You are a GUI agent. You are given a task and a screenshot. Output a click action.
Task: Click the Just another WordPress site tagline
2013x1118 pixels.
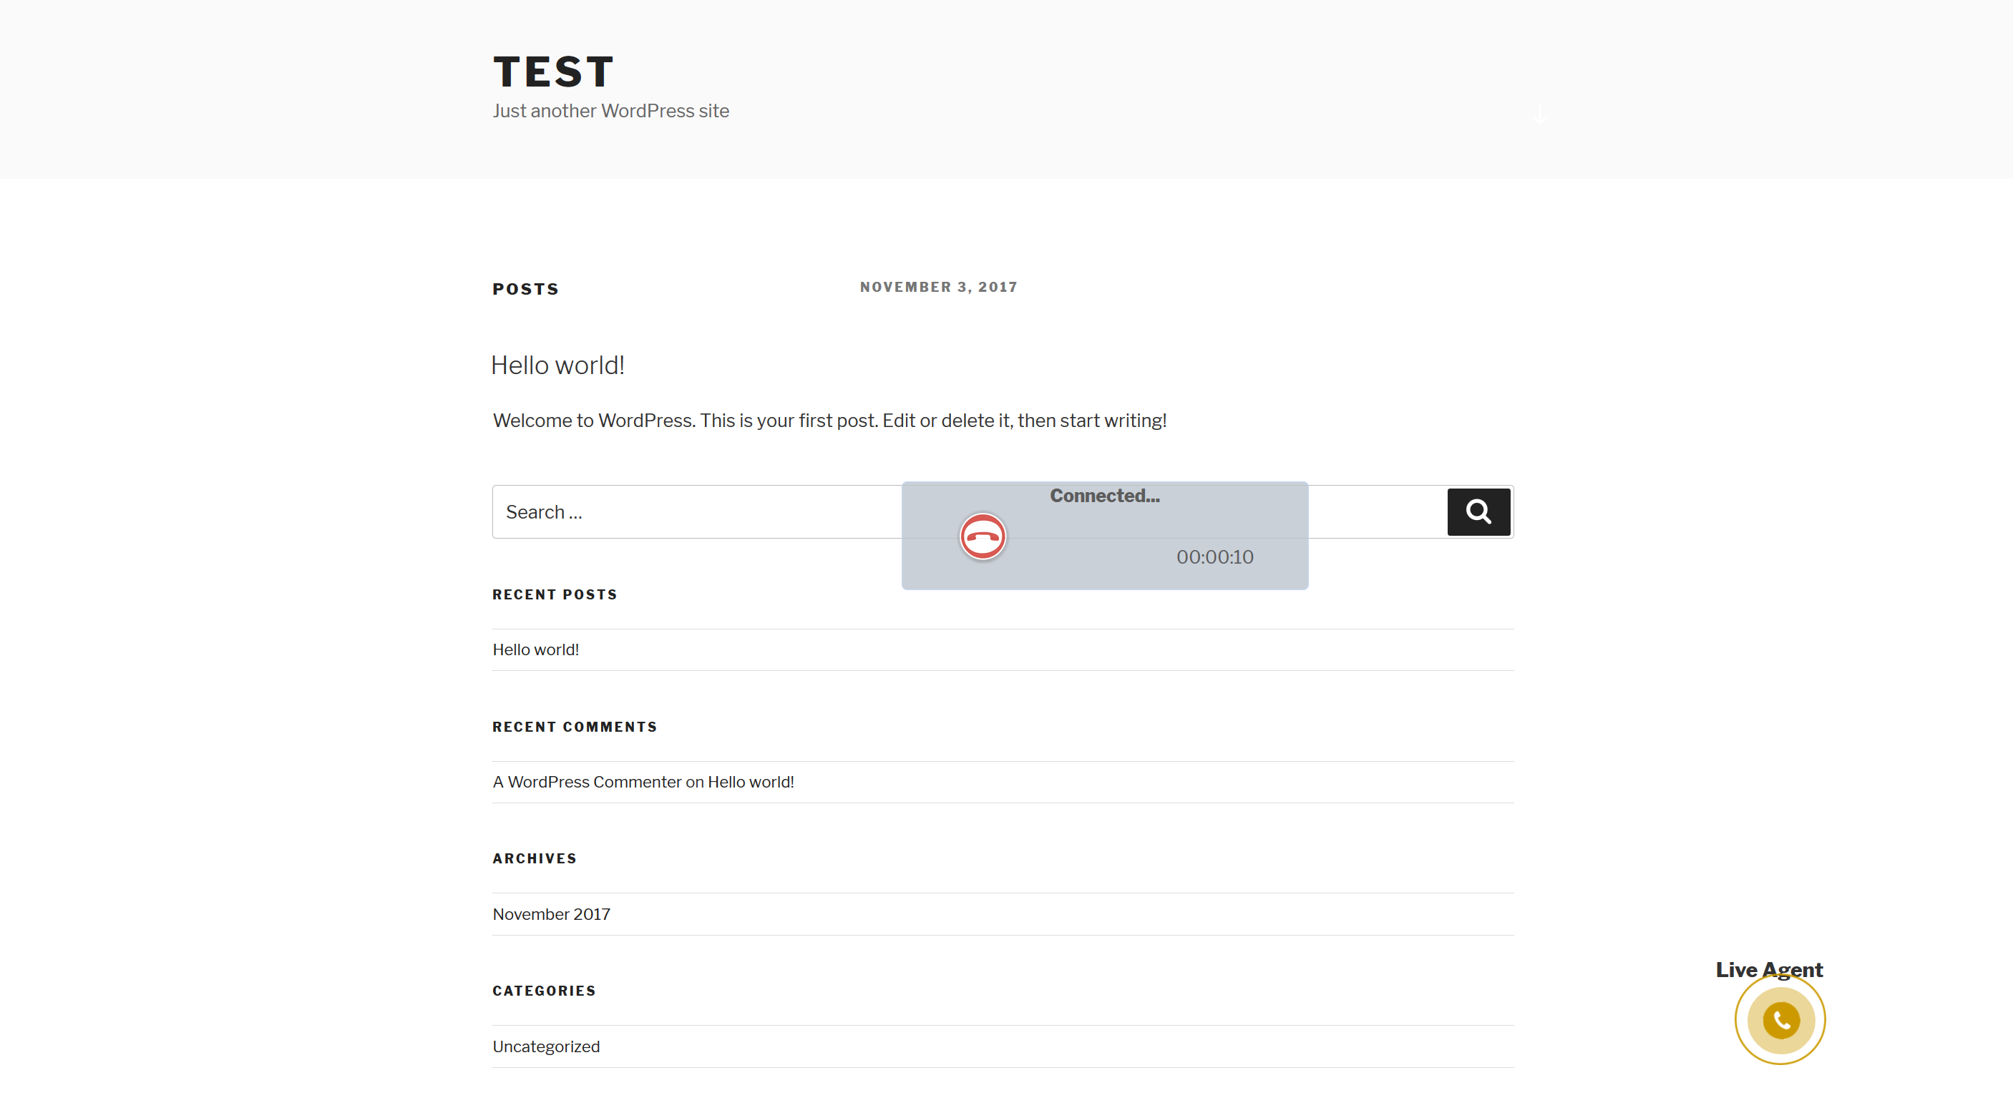(610, 111)
